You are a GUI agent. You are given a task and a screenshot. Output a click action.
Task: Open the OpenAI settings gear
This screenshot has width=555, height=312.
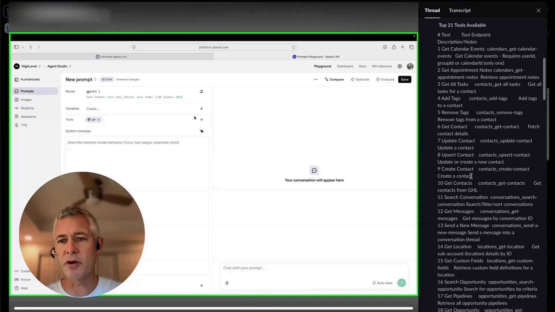pyautogui.click(x=400, y=66)
